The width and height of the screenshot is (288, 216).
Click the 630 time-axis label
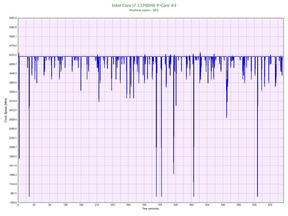pos(254,205)
